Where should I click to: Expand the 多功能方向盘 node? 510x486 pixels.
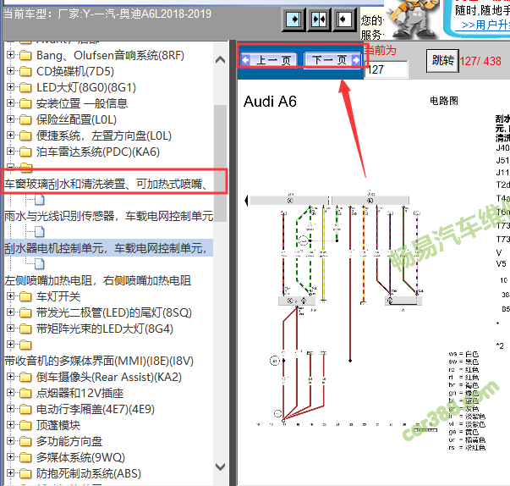click(x=10, y=441)
